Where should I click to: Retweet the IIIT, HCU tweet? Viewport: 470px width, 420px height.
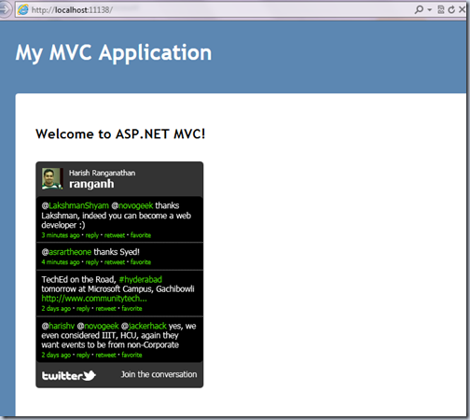[105, 355]
